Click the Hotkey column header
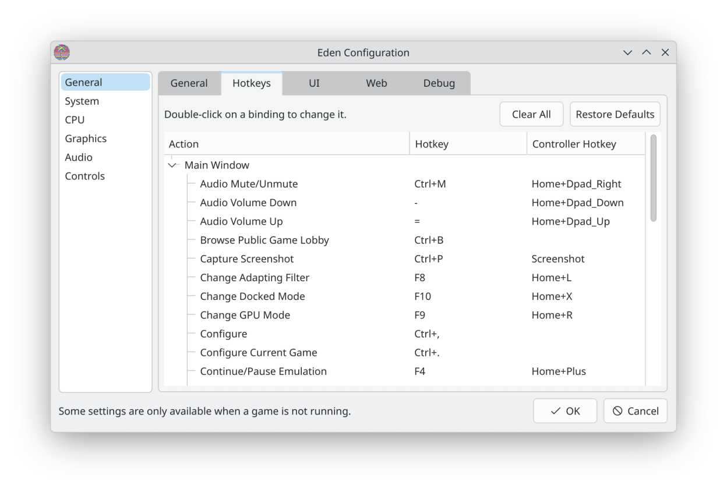This screenshot has width=727, height=492. pyautogui.click(x=468, y=144)
